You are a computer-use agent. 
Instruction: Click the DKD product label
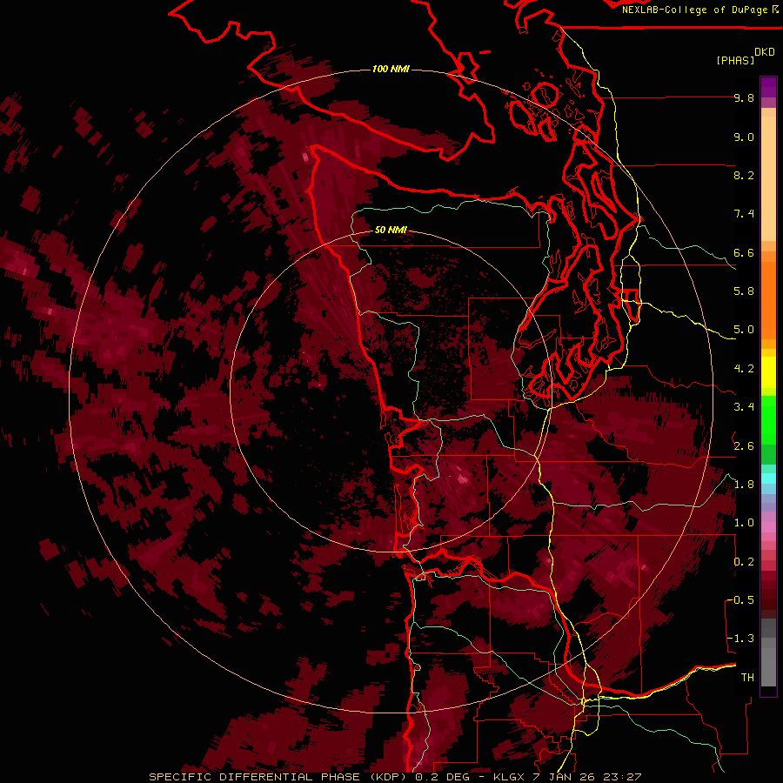[765, 52]
